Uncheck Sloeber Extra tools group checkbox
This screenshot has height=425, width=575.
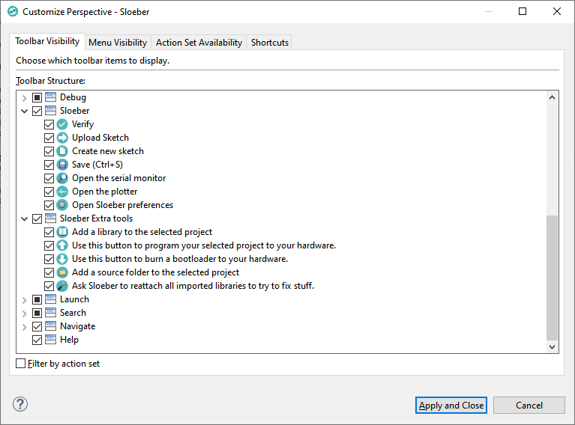coord(37,218)
